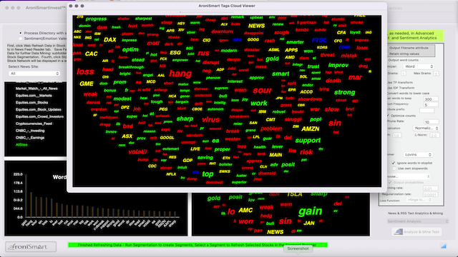This screenshot has width=458, height=257.
Task: Click the word 'virus' in Tags Cloud Viewer
Action: click(210, 119)
